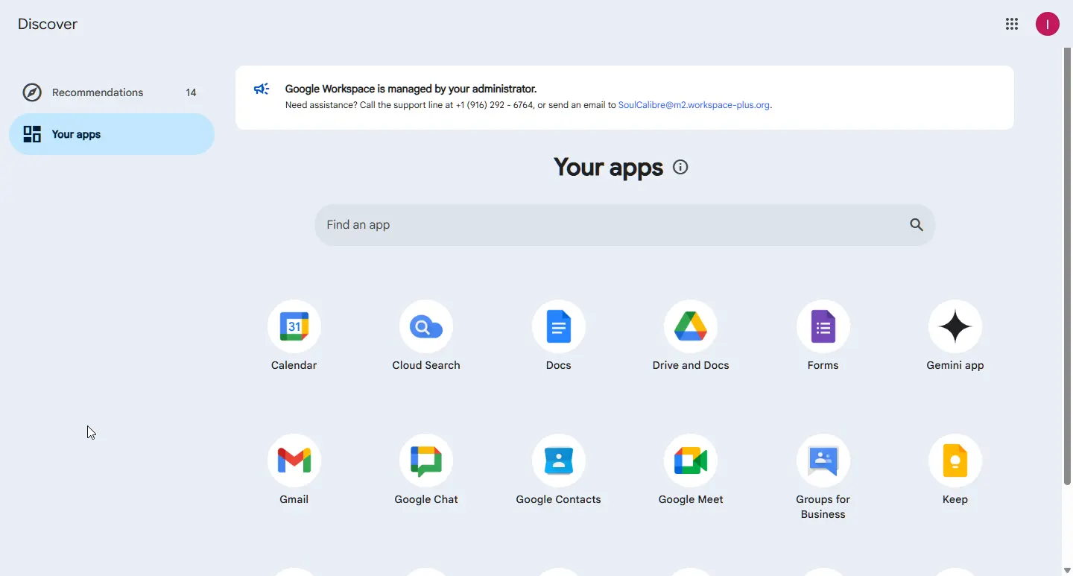This screenshot has height=576, width=1073.
Task: Open Google Contacts app
Action: coord(559,461)
